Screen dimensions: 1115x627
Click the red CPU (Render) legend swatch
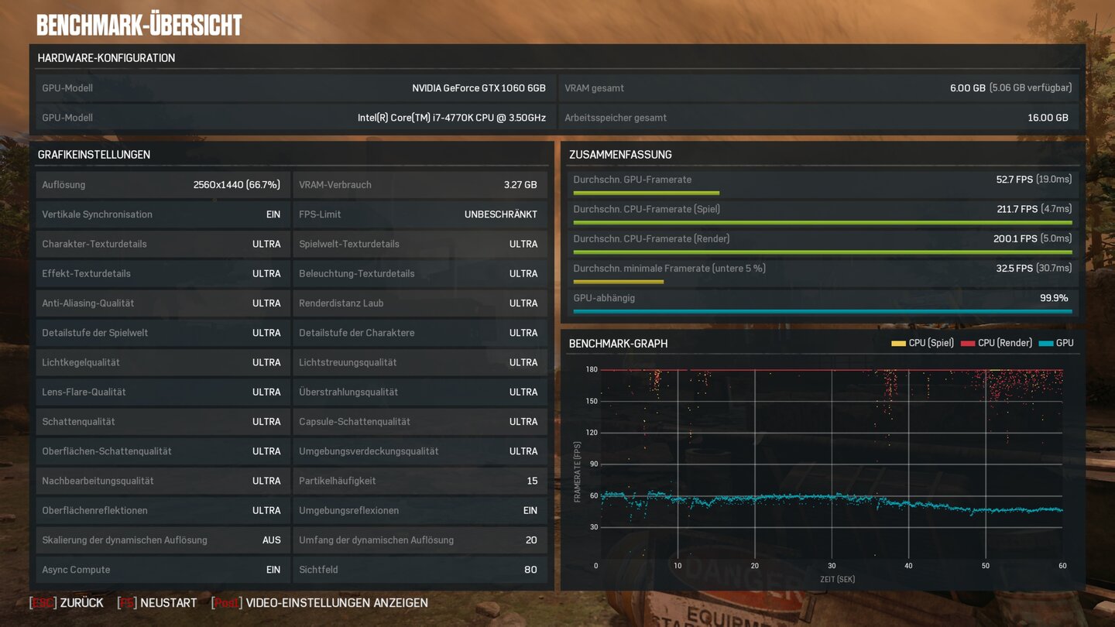pyautogui.click(x=968, y=343)
